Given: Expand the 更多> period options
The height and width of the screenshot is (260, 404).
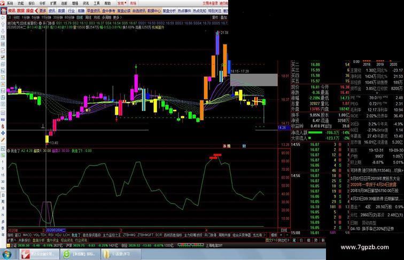Looking at the screenshot, I should [x=118, y=18].
